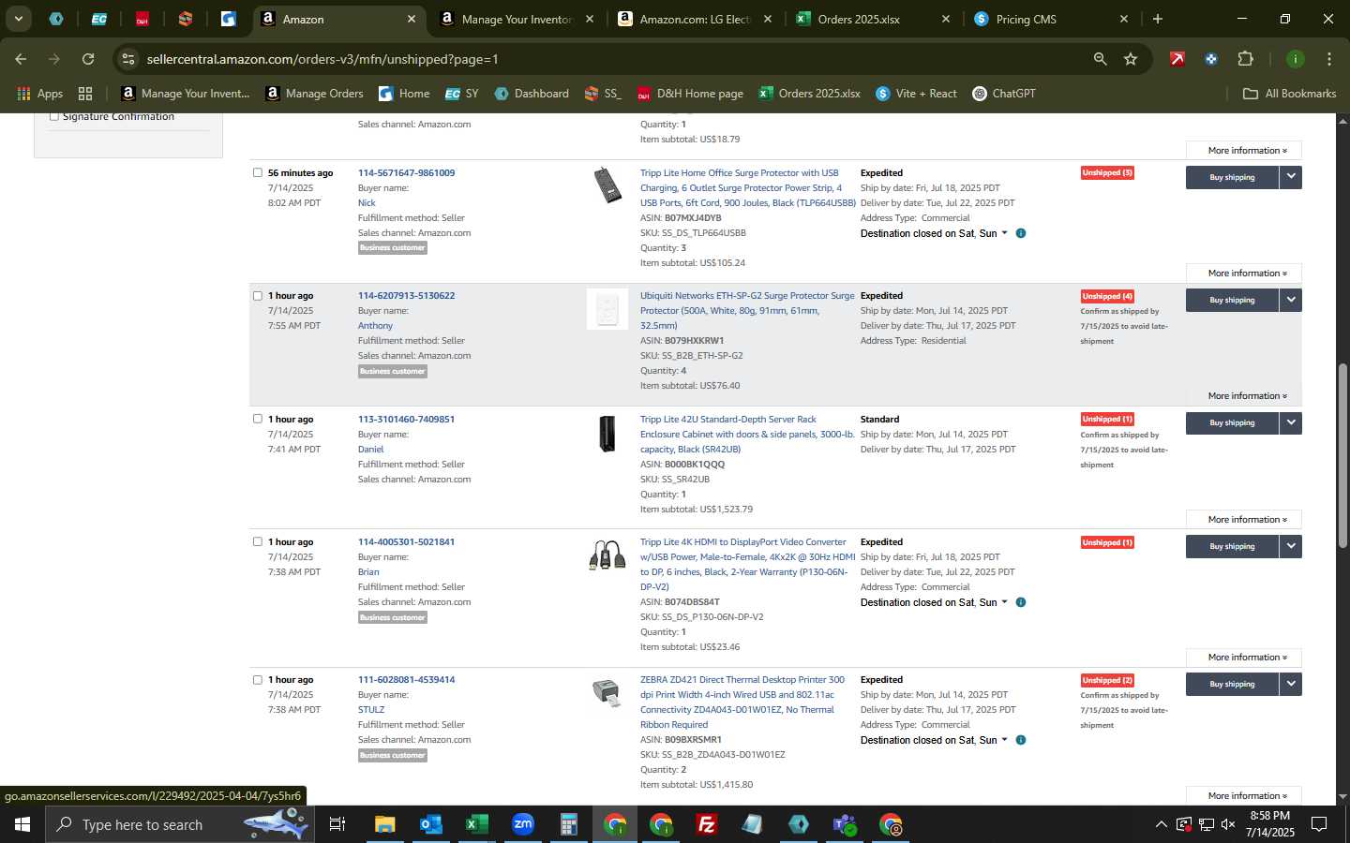
Task: Expand Buy shipping dropdown for Ubiquiti surge protector order
Action: point(1291,300)
